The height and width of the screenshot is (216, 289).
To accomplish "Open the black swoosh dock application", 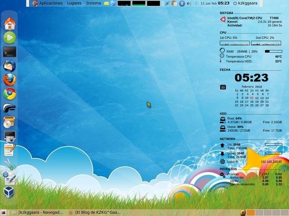I will click(x=9, y=108).
